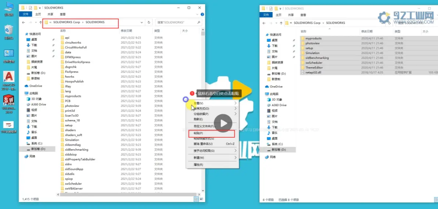Select the Recycle Bin desktop icon
The height and width of the screenshot is (209, 438).
pyautogui.click(x=9, y=32)
